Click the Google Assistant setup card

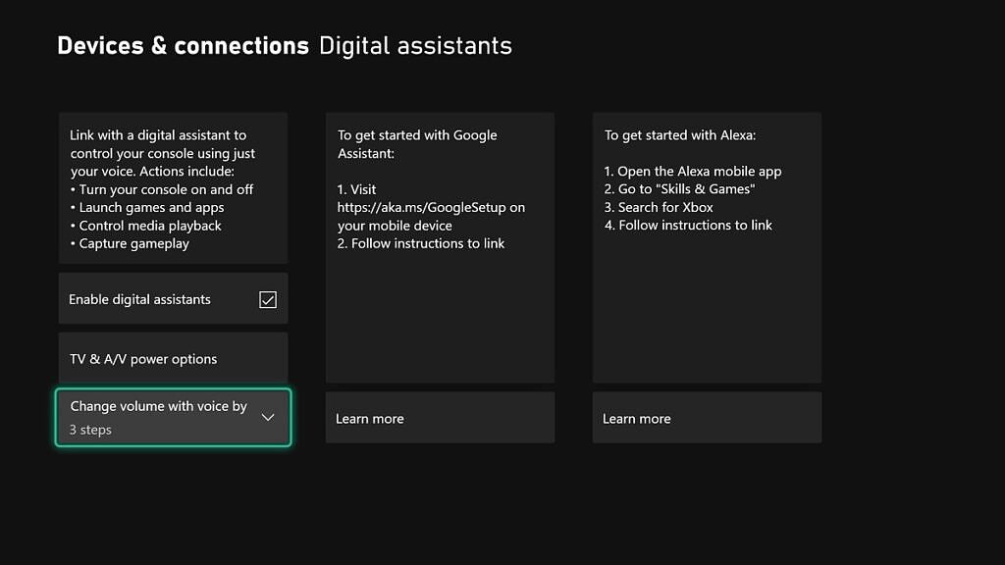tap(440, 245)
